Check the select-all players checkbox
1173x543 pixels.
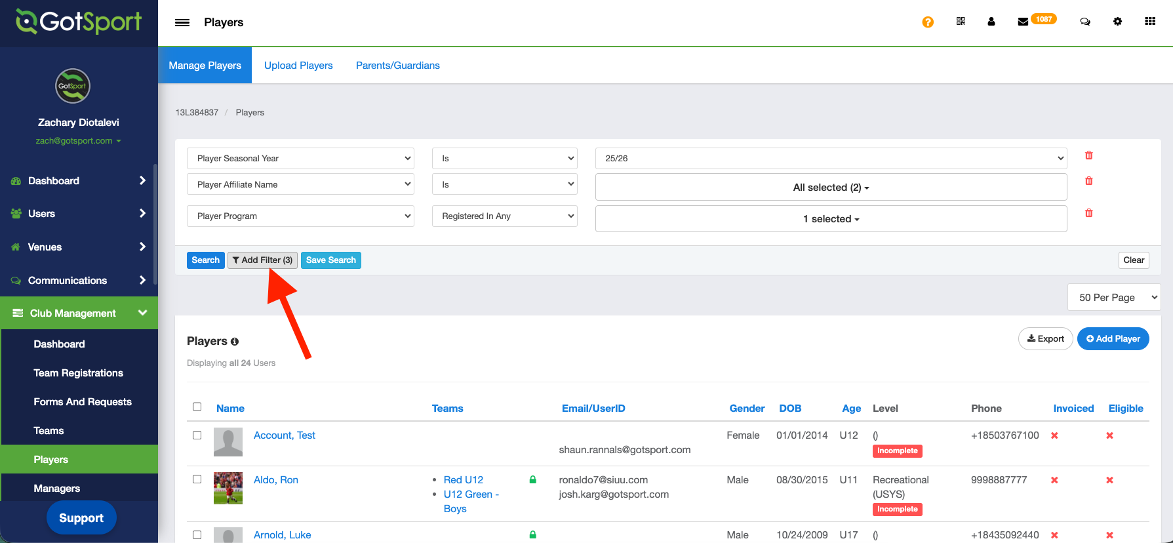[197, 407]
